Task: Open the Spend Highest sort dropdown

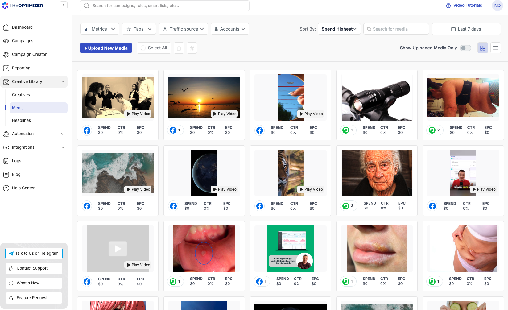Action: pos(339,29)
